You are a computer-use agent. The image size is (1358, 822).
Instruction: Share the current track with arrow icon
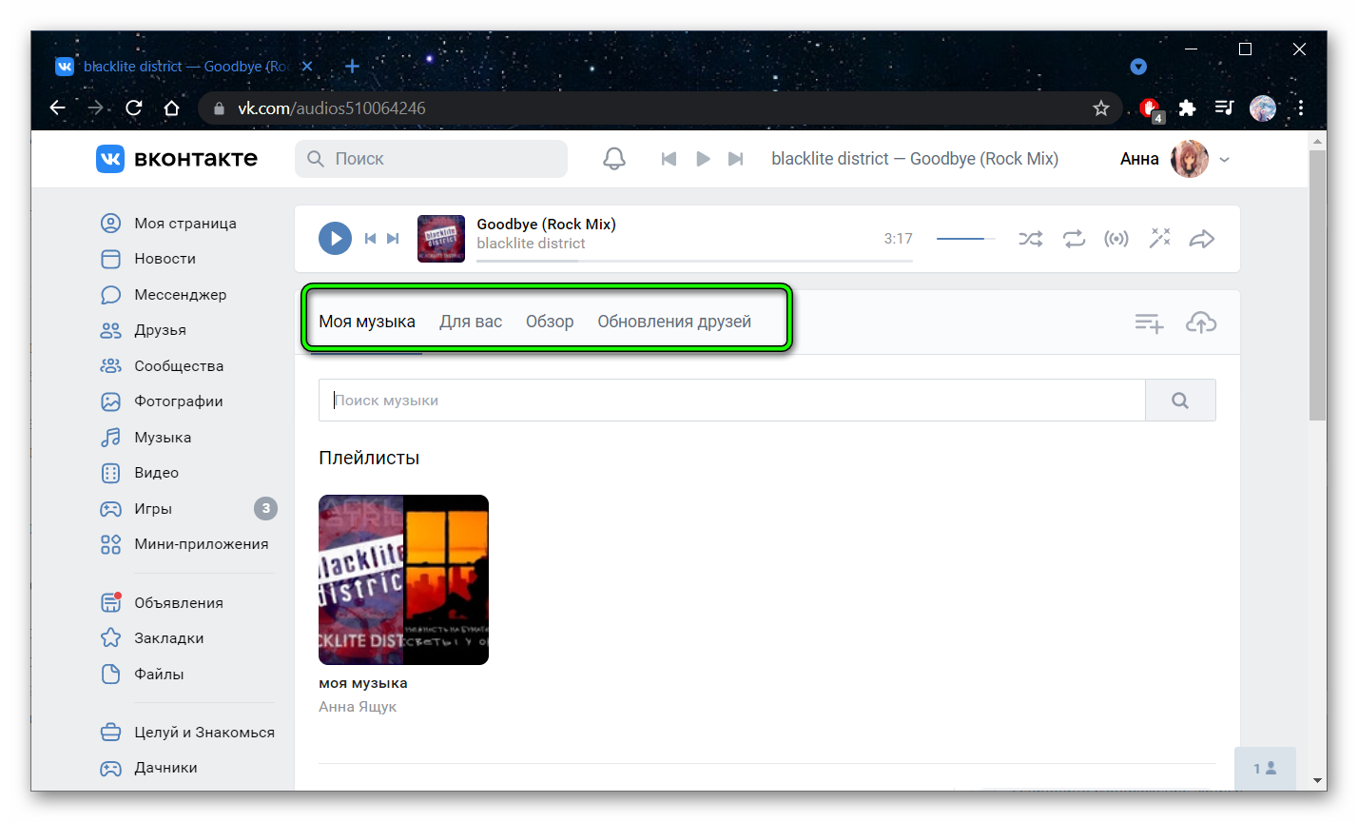(x=1202, y=239)
